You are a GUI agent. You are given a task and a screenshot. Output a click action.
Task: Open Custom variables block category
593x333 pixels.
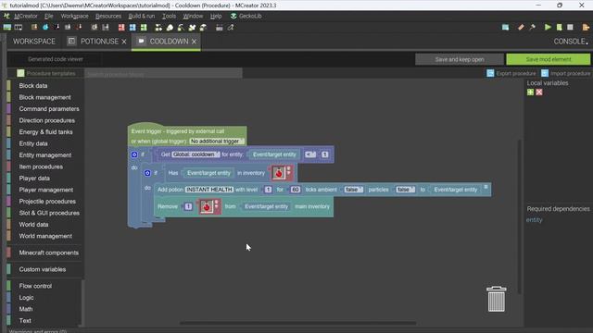pos(43,269)
